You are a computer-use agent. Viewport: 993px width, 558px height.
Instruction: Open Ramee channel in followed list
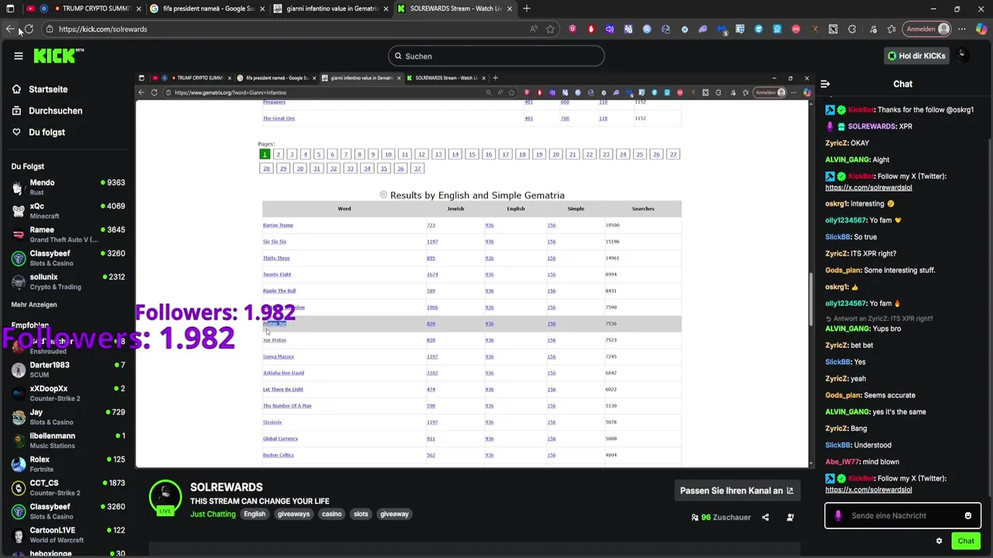coord(68,234)
